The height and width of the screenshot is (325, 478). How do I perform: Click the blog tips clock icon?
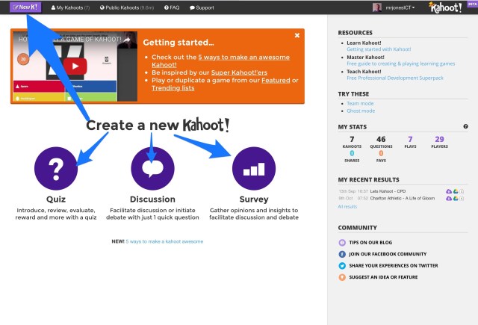tap(342, 242)
